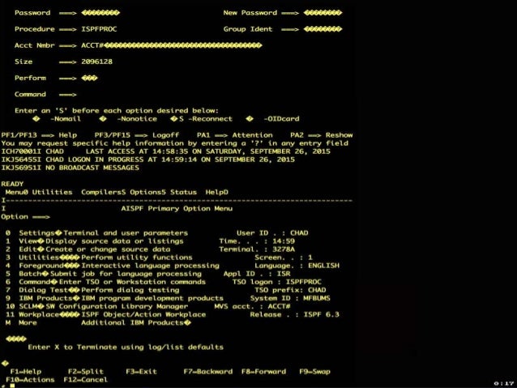Viewport: 517px width, 388px height.
Task: Click the Option ===> command line
Action: (25, 217)
